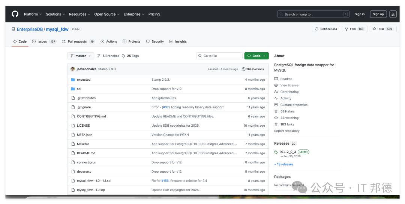405x204 pixels.
Task: View the 5 Branches link
Action: 108,56
